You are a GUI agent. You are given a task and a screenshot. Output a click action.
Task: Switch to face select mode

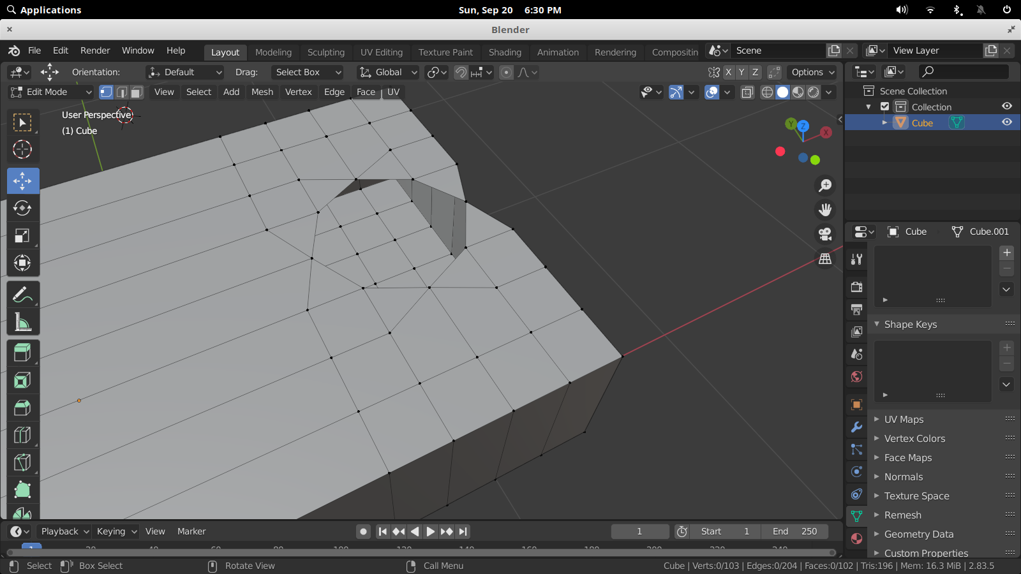tap(136, 92)
